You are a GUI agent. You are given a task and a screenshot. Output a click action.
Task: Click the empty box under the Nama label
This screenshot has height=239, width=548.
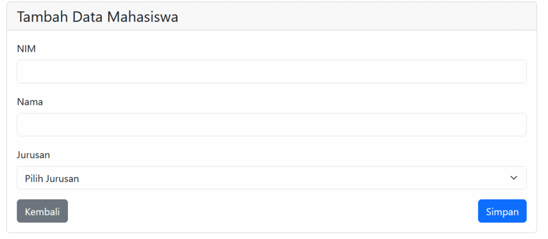[x=271, y=125]
